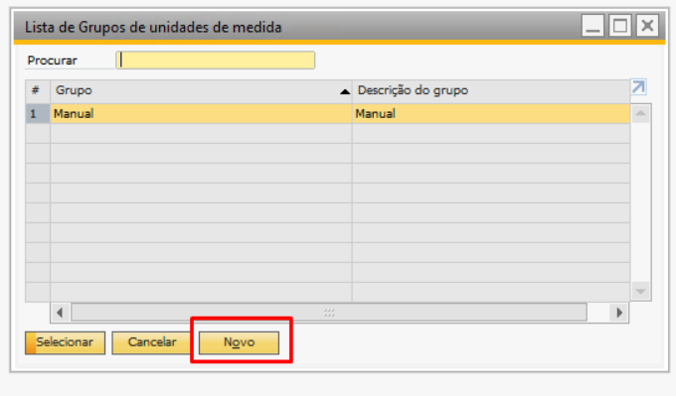
Task: Select Manual in Descrição do grupo column
Action: [x=491, y=113]
